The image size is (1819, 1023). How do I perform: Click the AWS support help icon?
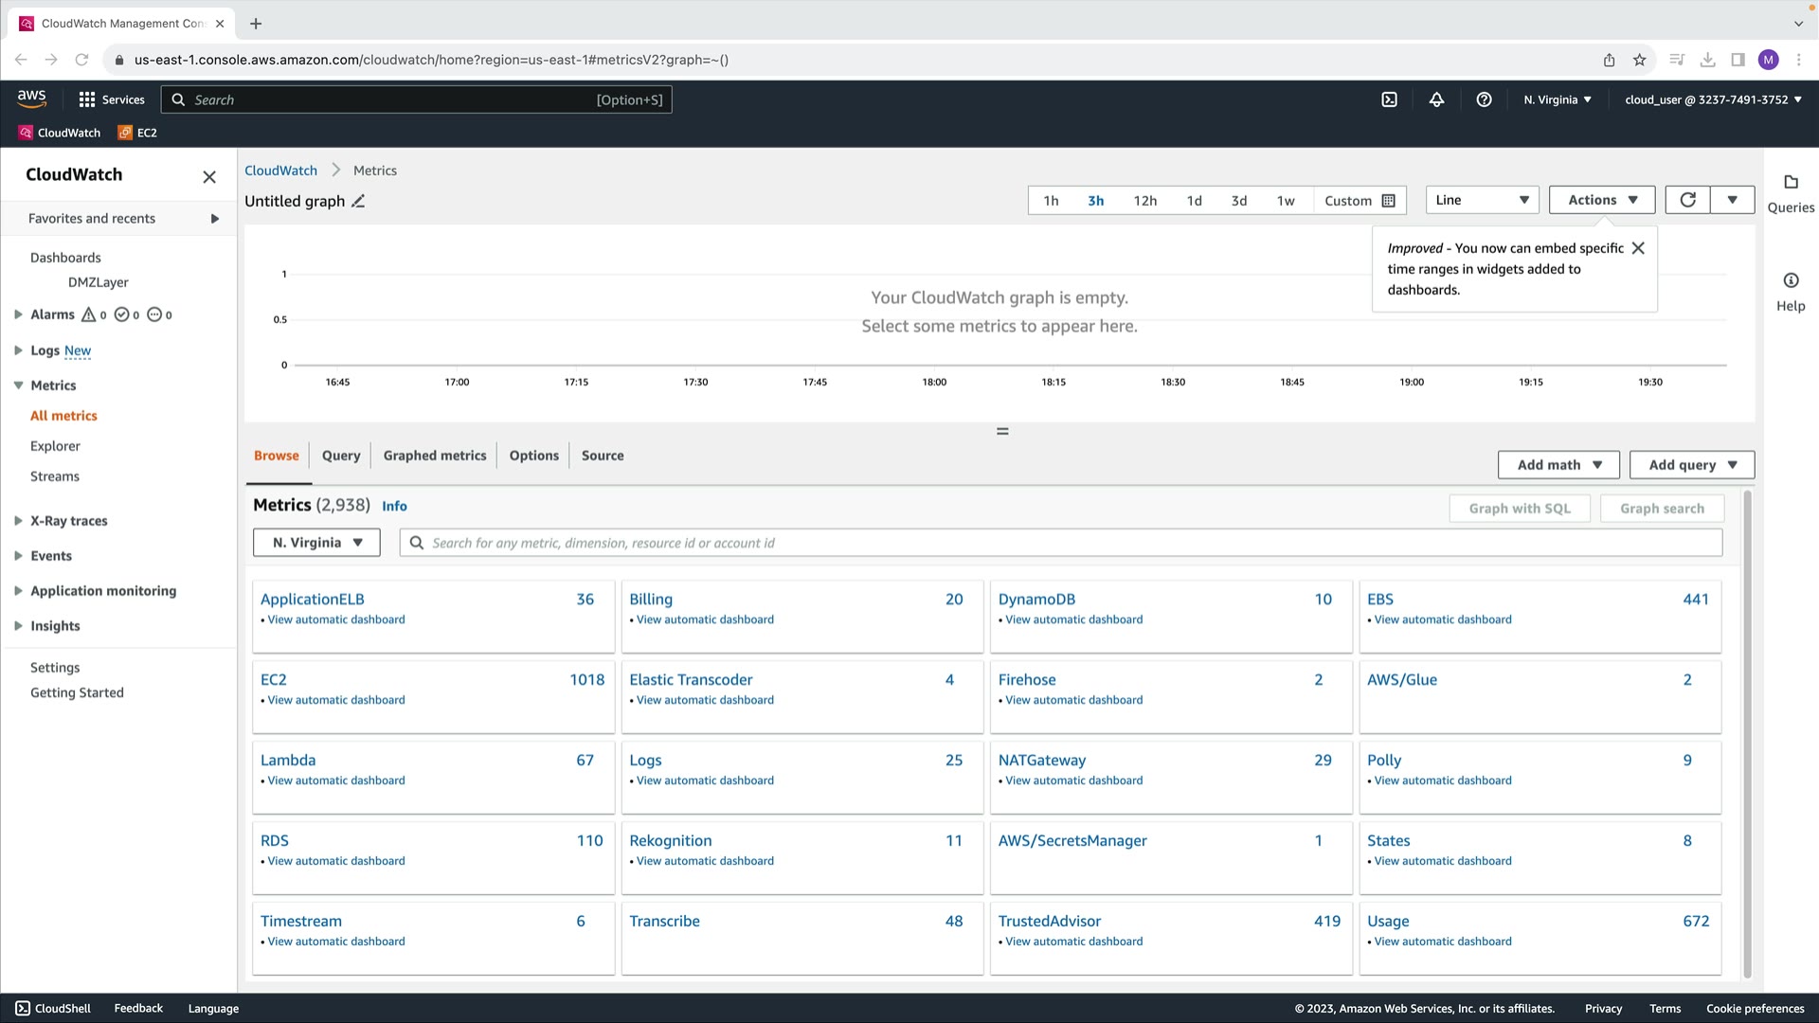point(1484,99)
